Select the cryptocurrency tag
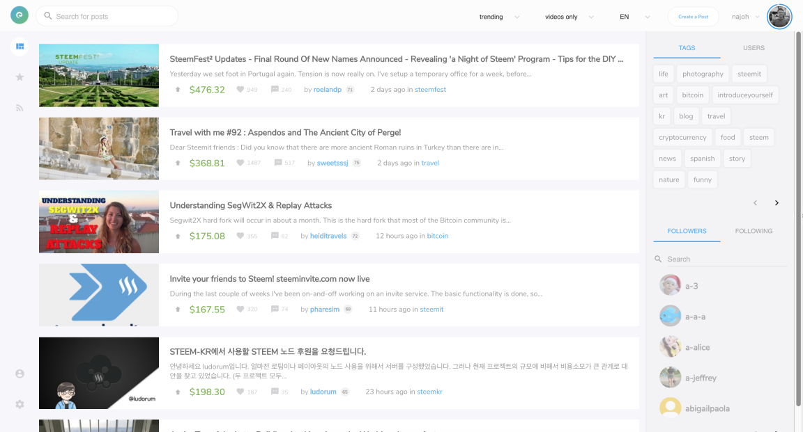The width and height of the screenshot is (803, 432). coord(682,138)
